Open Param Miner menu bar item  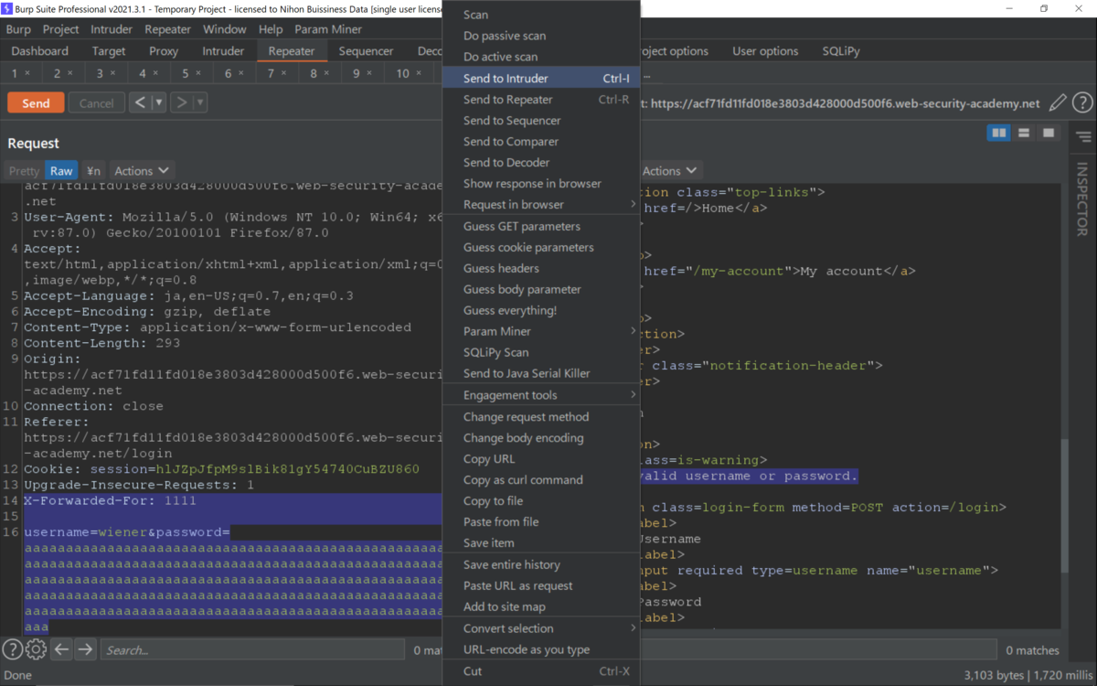pos(328,29)
